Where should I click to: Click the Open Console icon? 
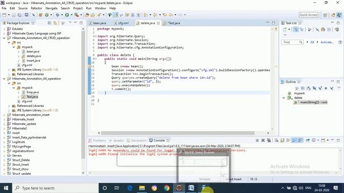[323, 140]
